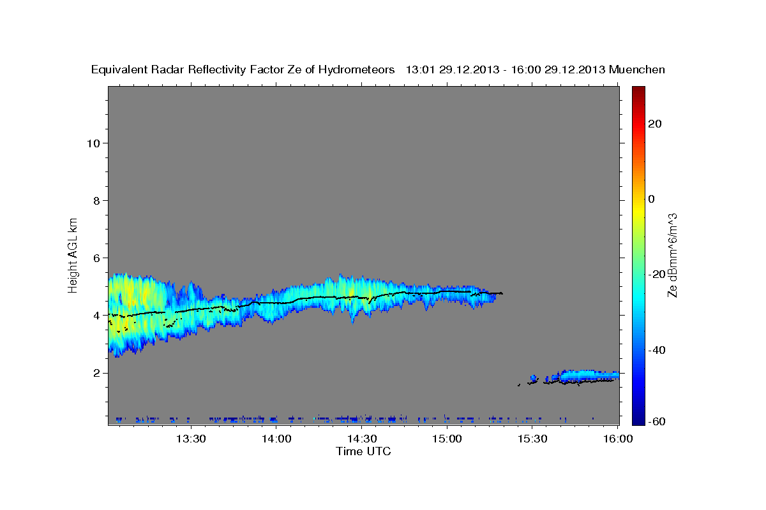The width and height of the screenshot is (766, 510).
Task: Click the cloud layer near 14:30 at 4.6 km
Action: (x=362, y=297)
